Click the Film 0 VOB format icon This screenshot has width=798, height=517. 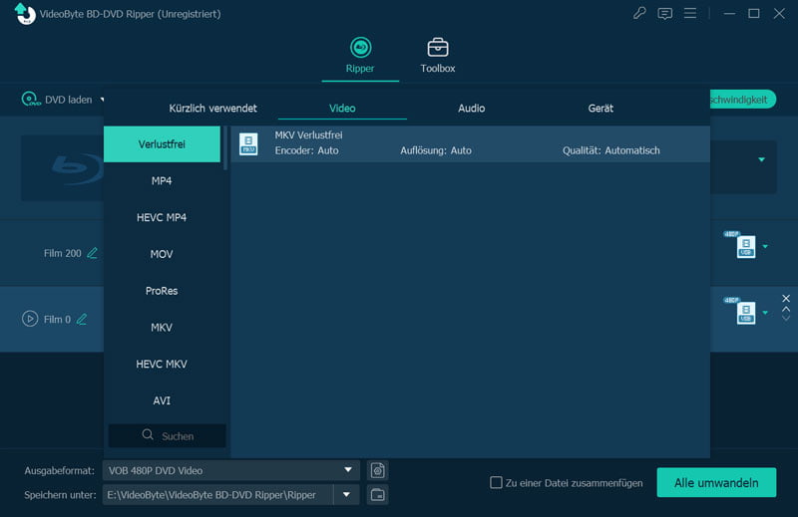click(x=744, y=311)
